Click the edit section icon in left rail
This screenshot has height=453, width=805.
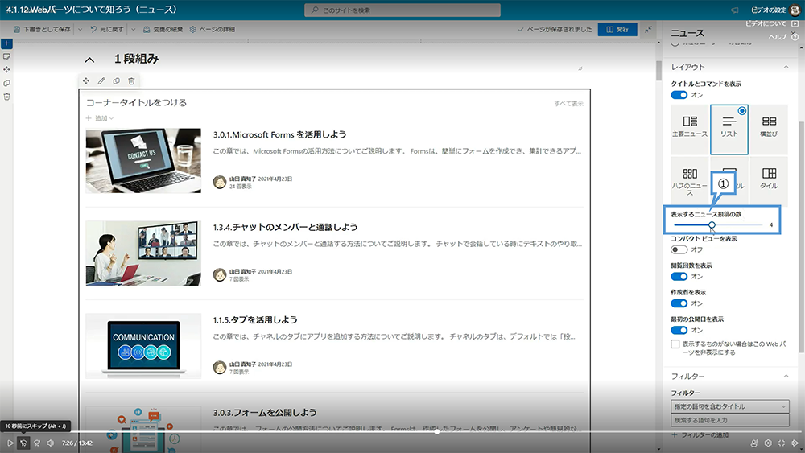click(6, 56)
